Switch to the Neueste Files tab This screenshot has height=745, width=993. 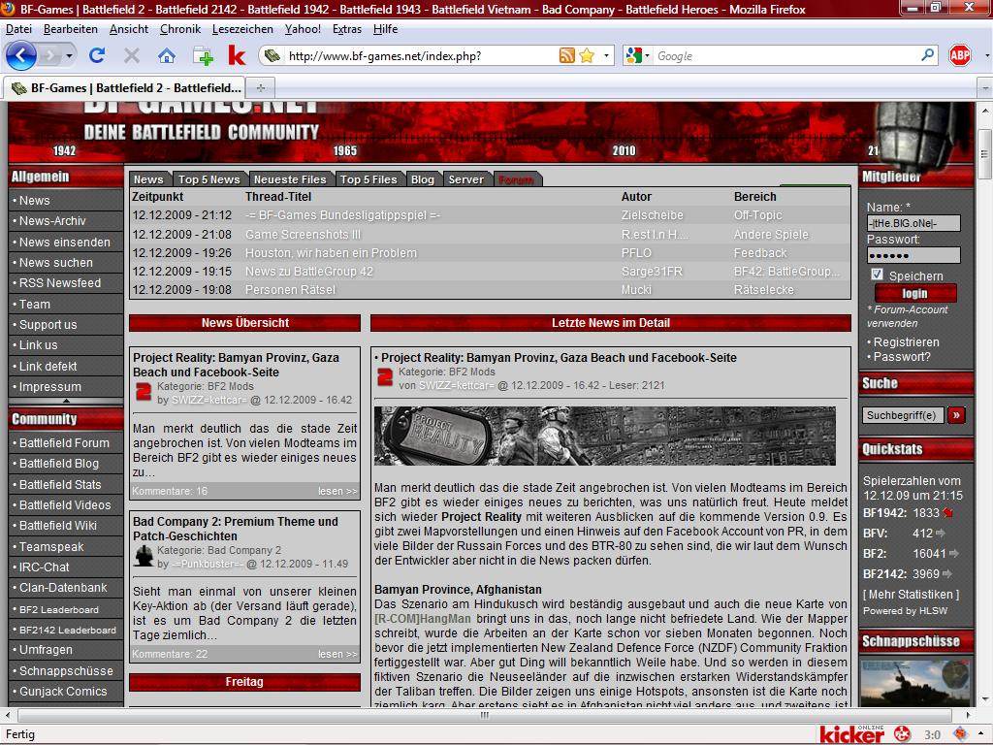point(290,179)
